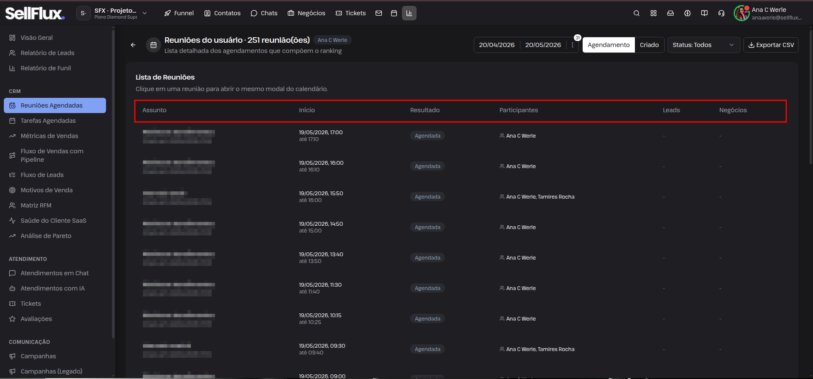The height and width of the screenshot is (379, 813).
Task: Open Tarefas Agendadas in sidebar
Action: 55,121
